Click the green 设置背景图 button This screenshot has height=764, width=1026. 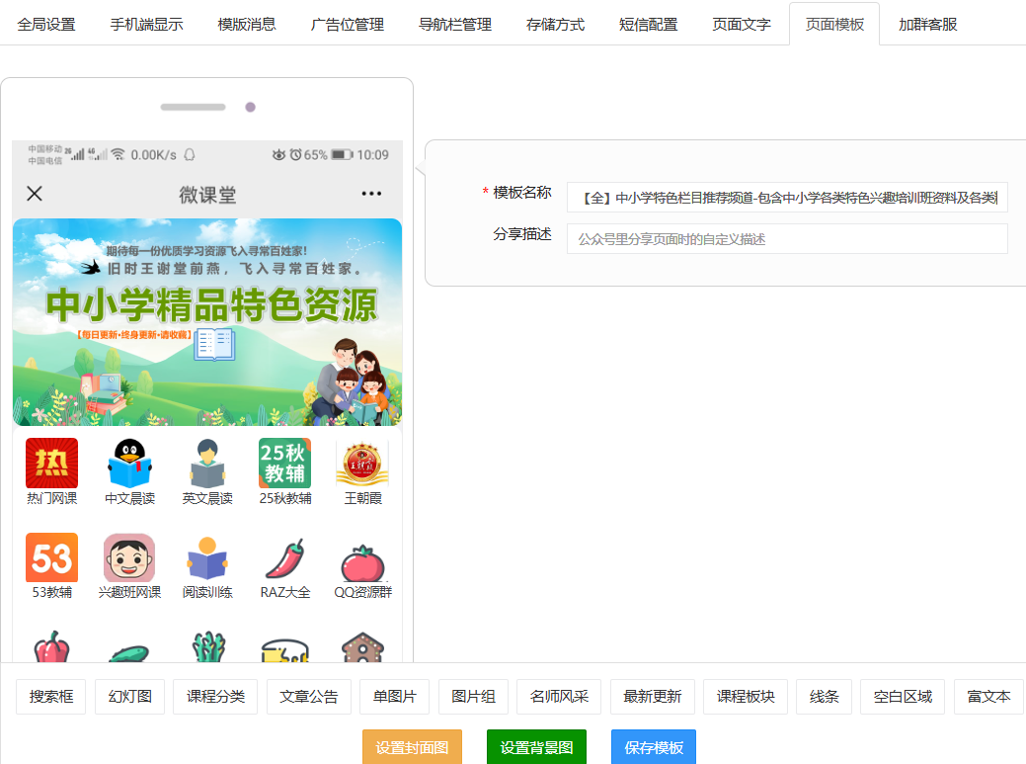[x=536, y=747]
